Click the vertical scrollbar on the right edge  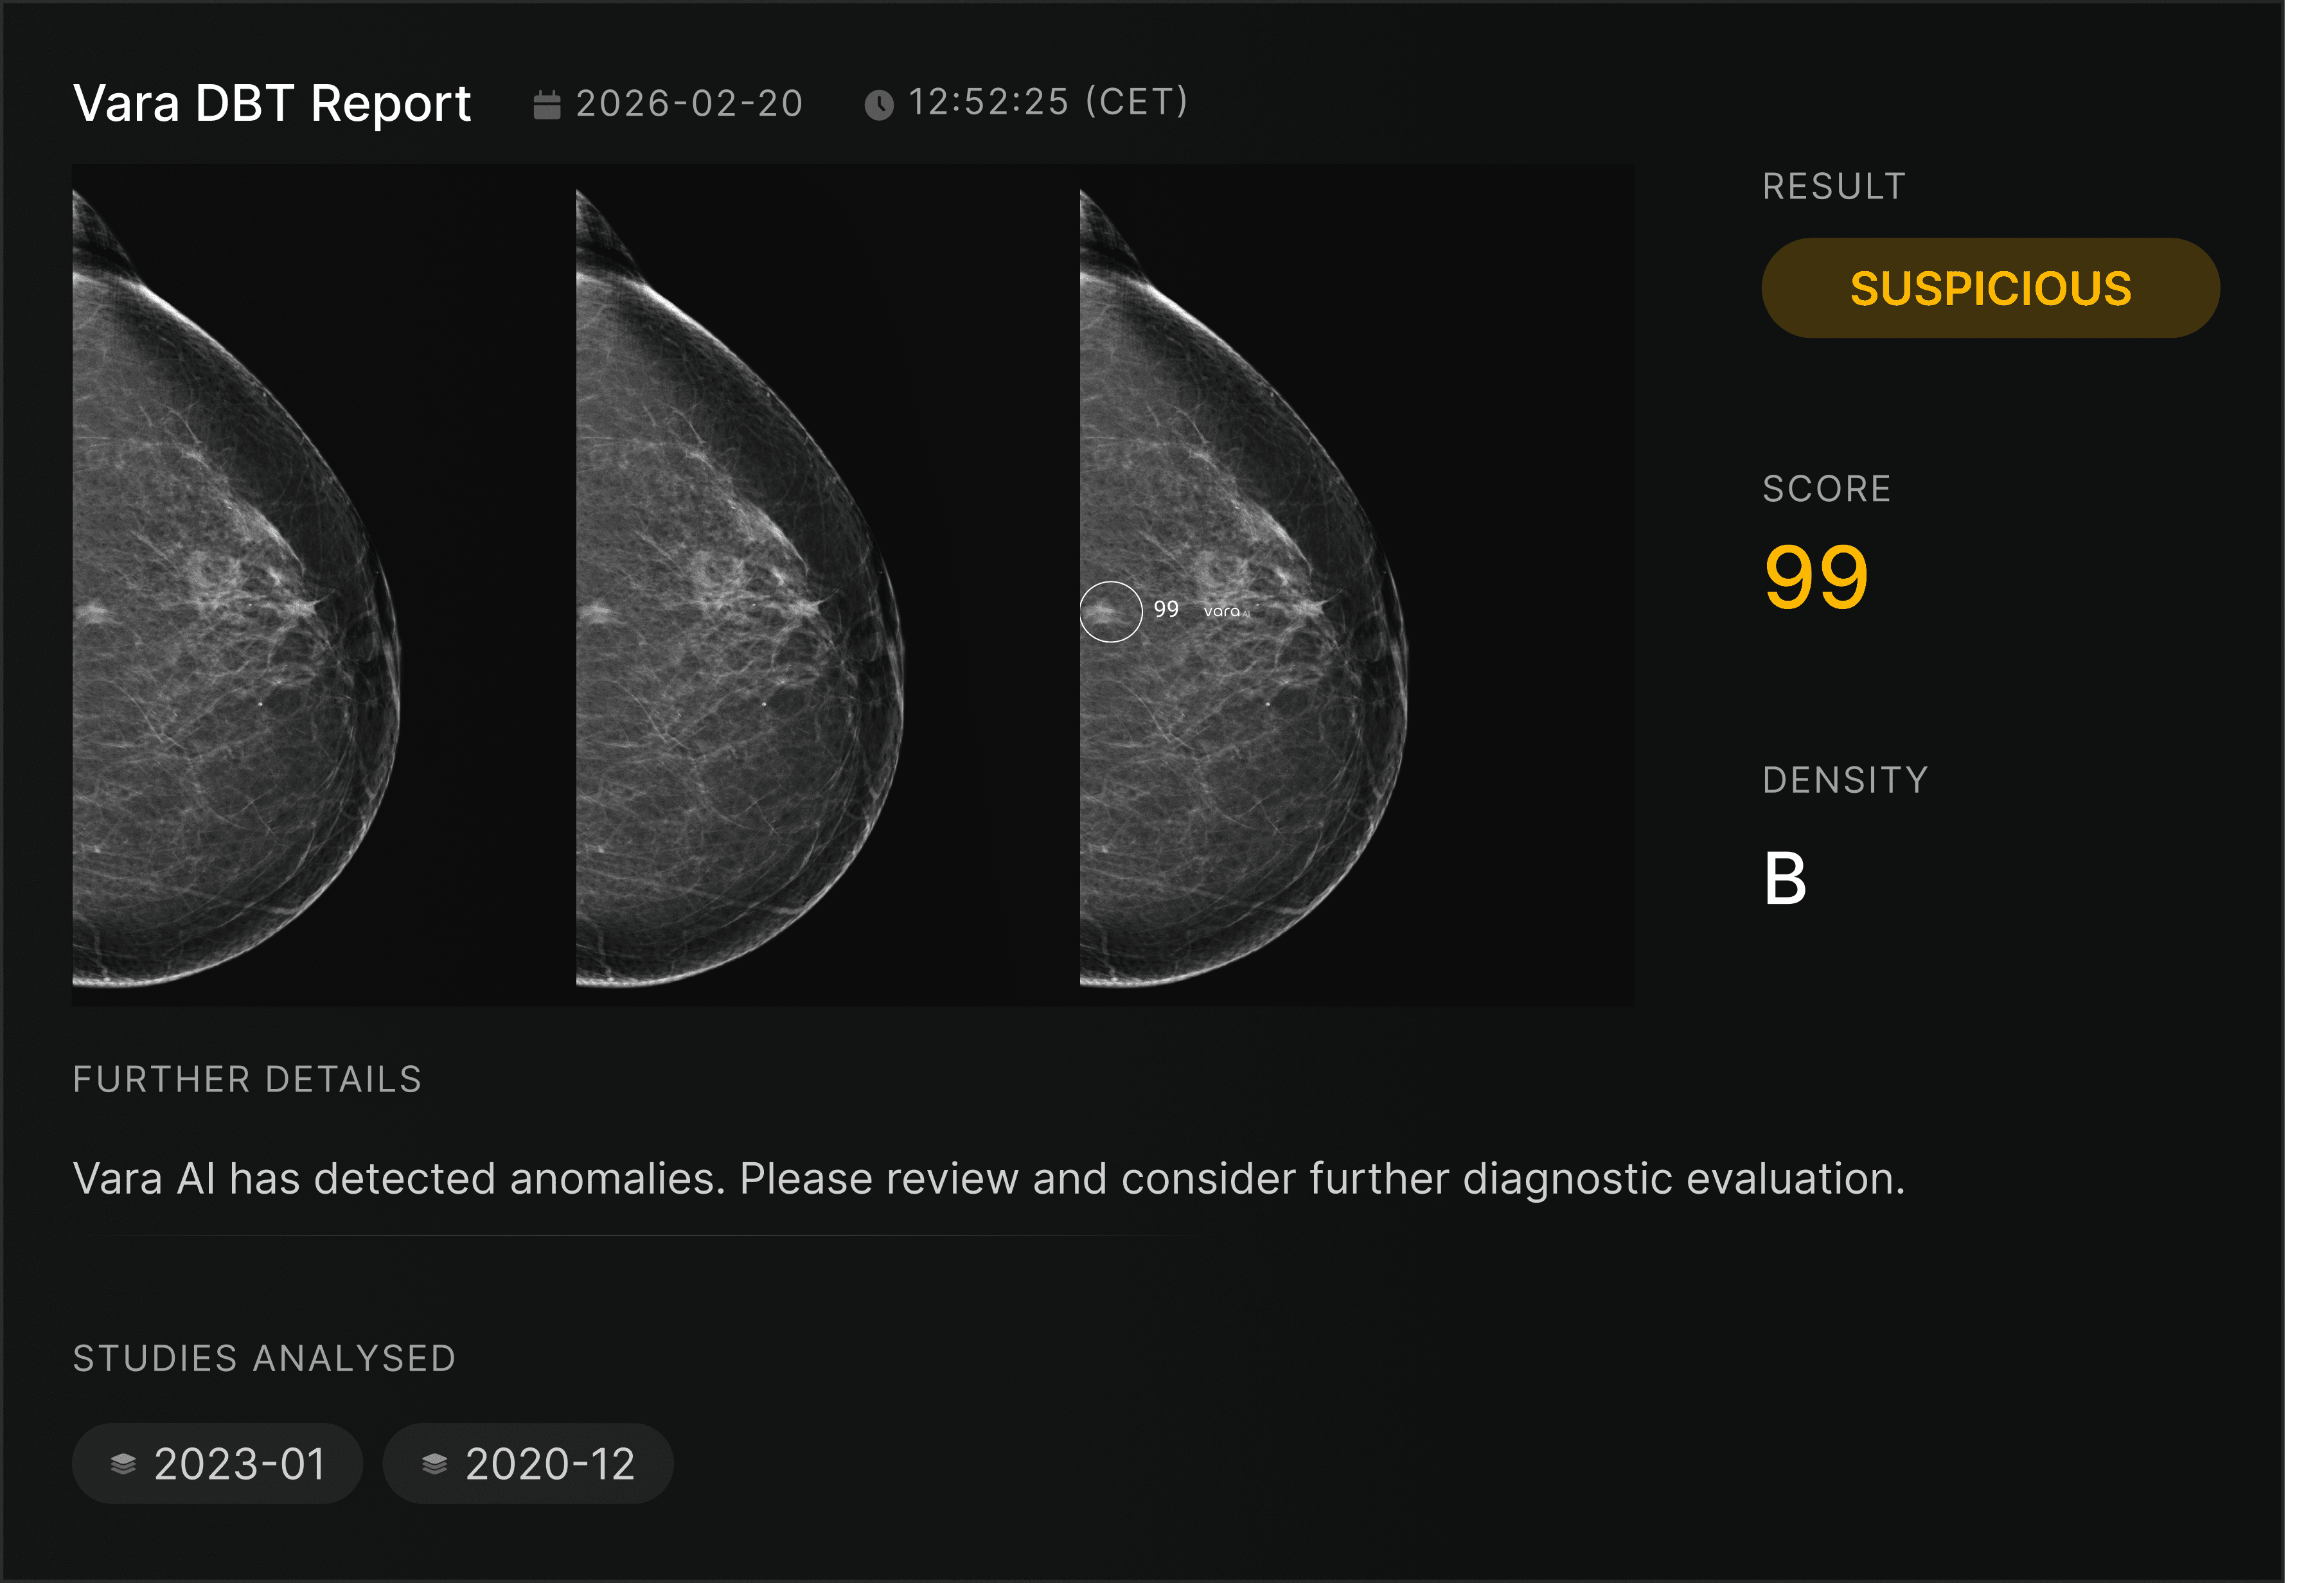coord(2303,790)
